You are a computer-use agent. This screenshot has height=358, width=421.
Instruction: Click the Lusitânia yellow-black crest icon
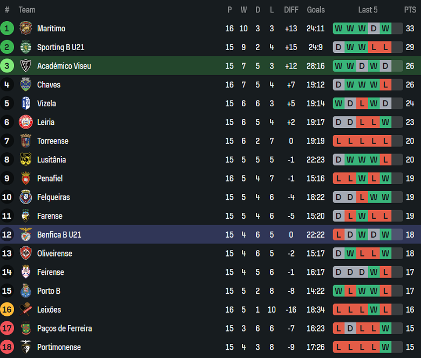(x=25, y=159)
